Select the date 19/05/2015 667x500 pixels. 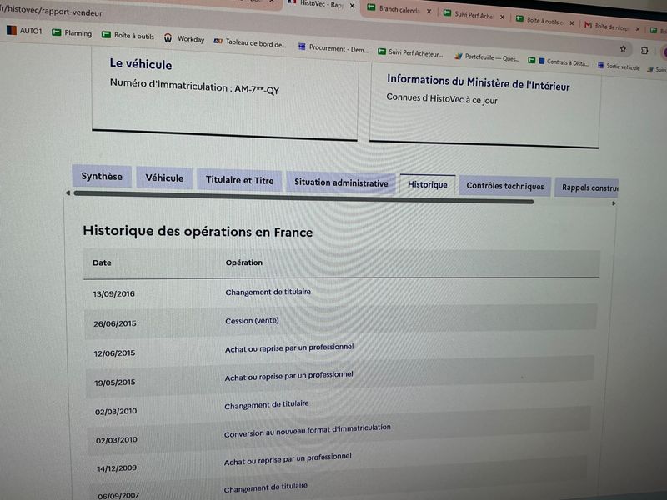(x=115, y=382)
